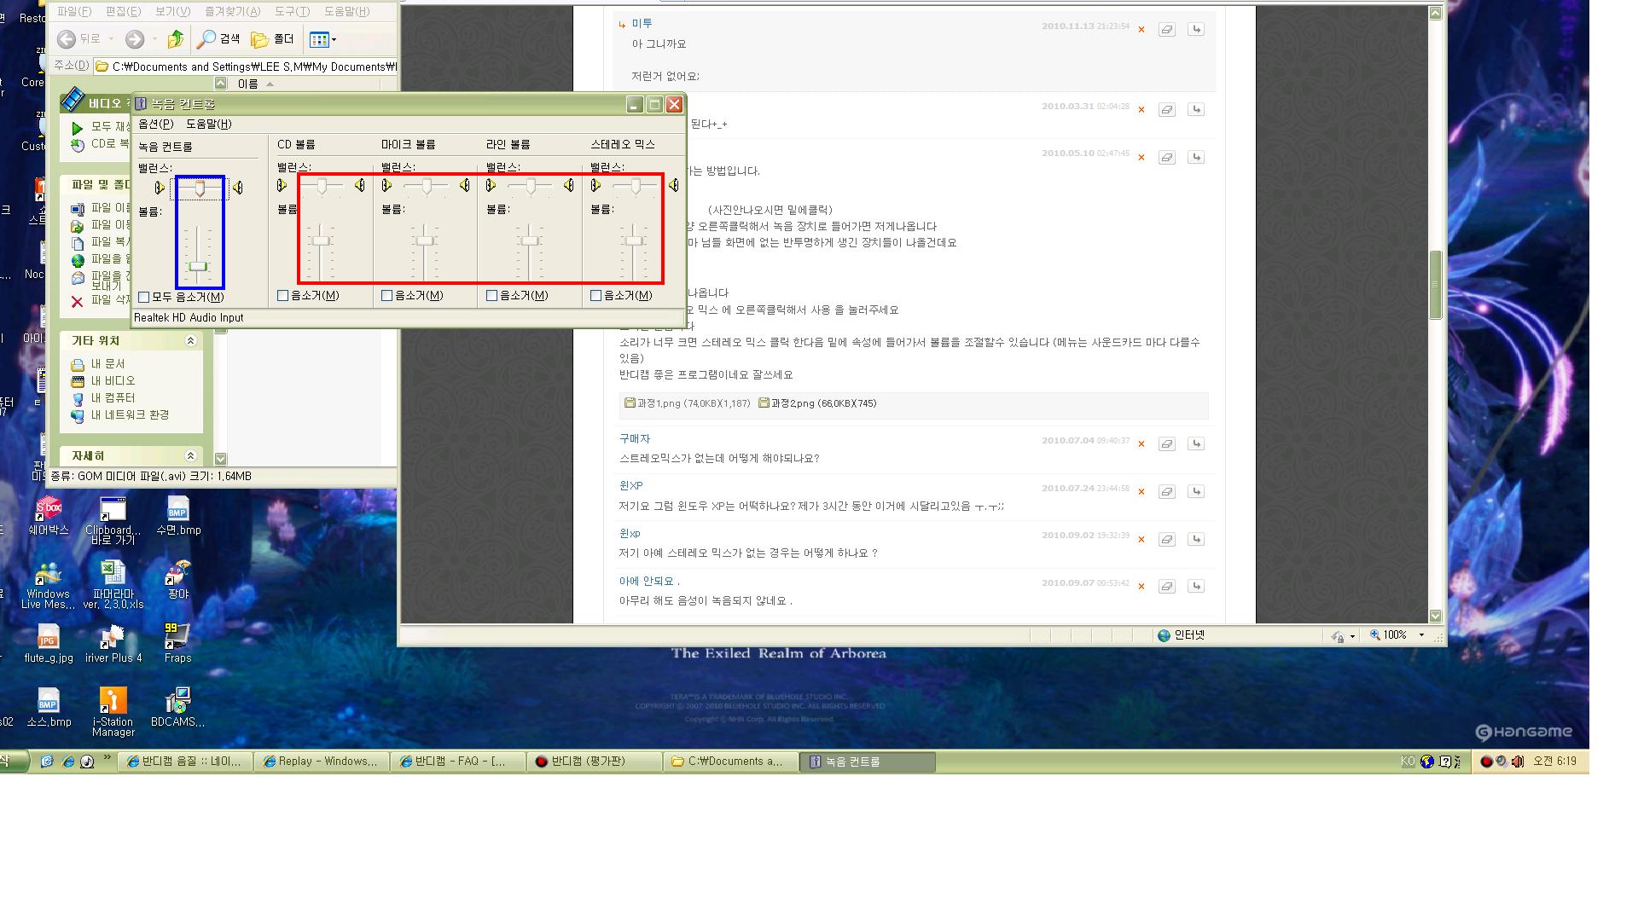This screenshot has height=921, width=1638.
Task: Open 내 비디오 in Explorer sidebar
Action: click(104, 381)
